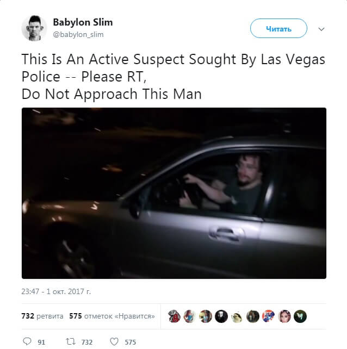
Task: Like the tweet with heart icon
Action: [114, 341]
